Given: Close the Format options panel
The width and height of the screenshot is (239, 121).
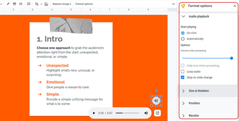Looking at the screenshot, I should point(235,6).
